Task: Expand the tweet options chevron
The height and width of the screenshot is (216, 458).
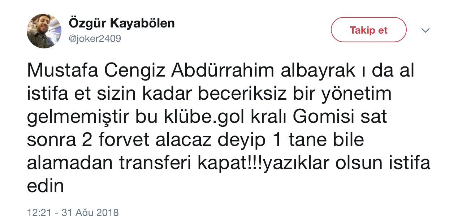Action: (x=425, y=30)
